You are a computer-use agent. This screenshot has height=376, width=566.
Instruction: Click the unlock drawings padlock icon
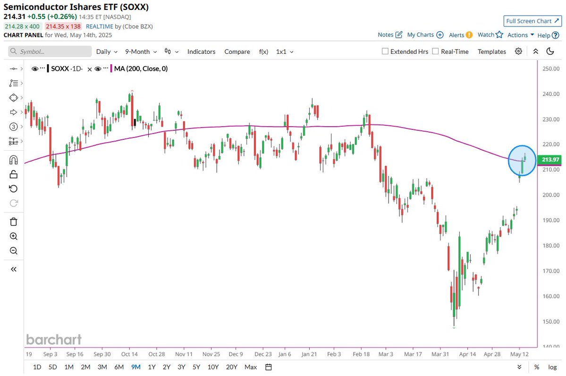13,174
